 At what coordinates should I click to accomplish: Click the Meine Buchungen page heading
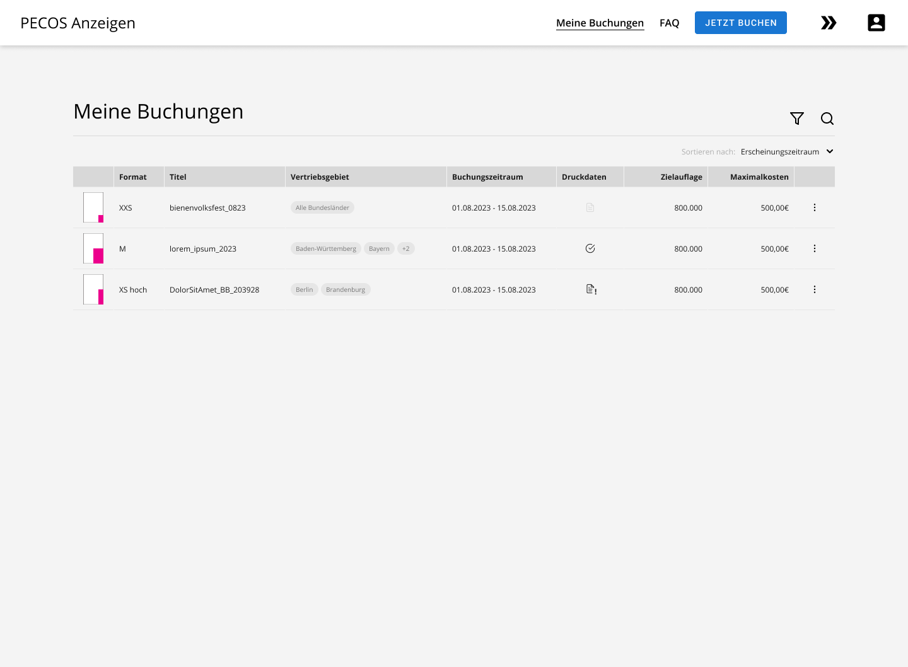click(x=158, y=112)
